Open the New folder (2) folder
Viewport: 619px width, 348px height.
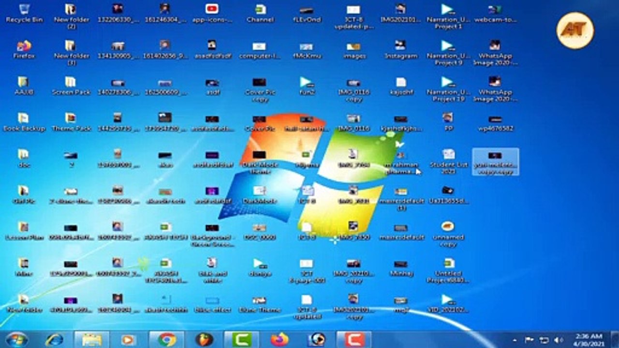[x=72, y=16]
